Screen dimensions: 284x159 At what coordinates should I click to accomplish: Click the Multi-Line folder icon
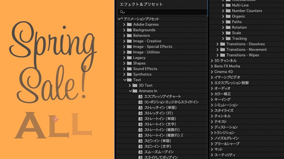pos(228,5)
